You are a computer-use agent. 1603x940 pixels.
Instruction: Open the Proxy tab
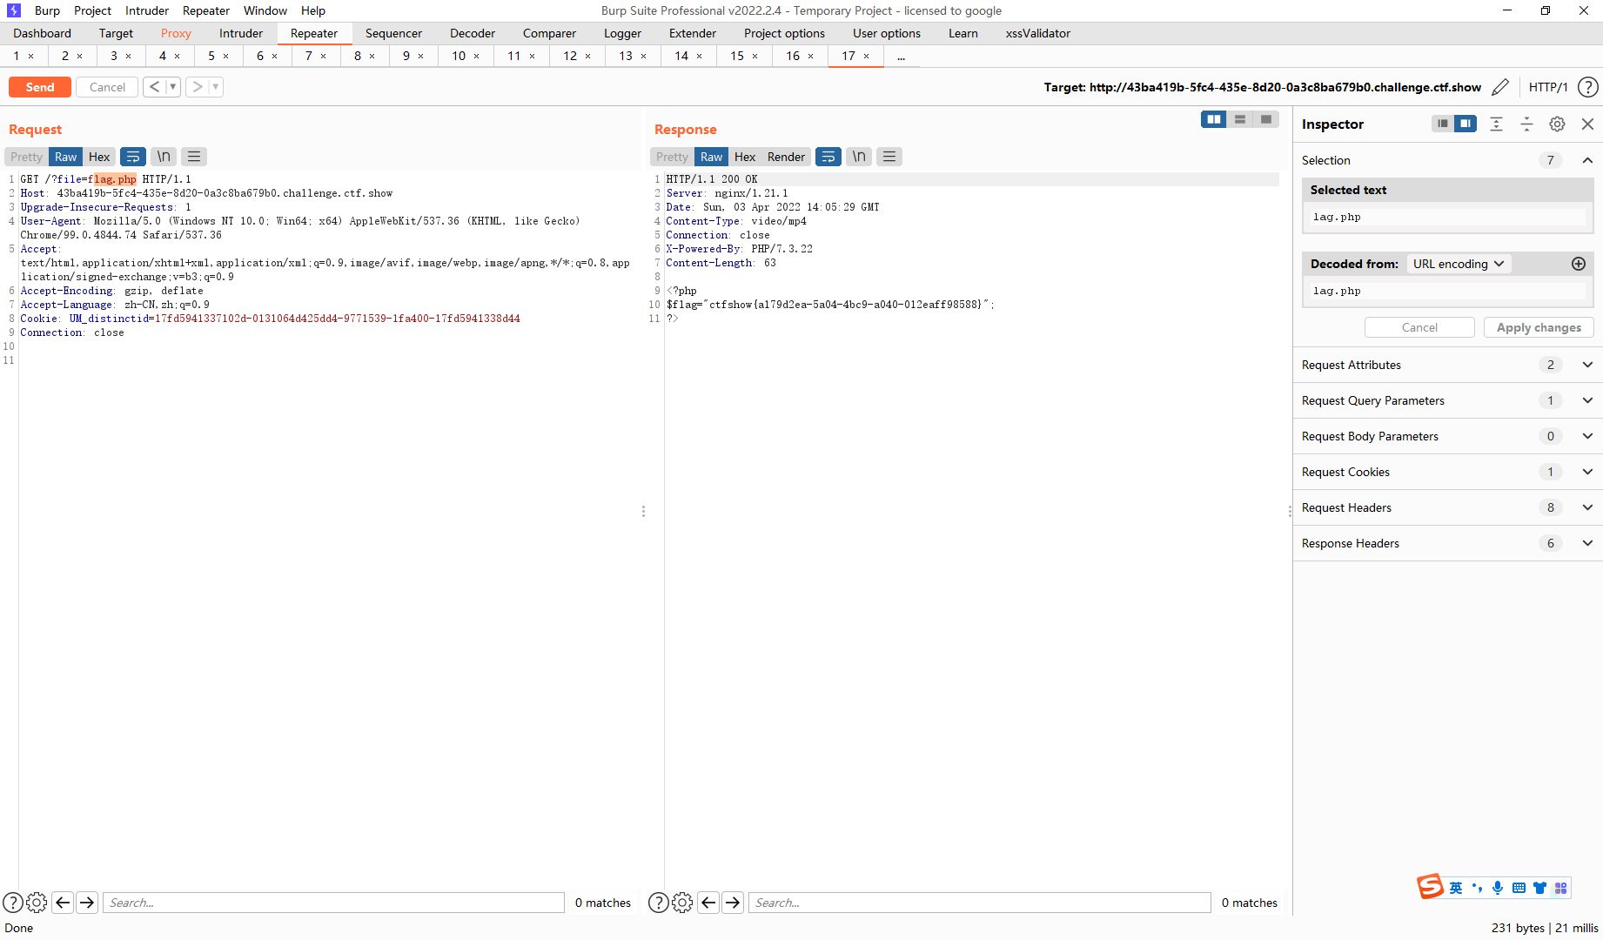click(x=176, y=33)
